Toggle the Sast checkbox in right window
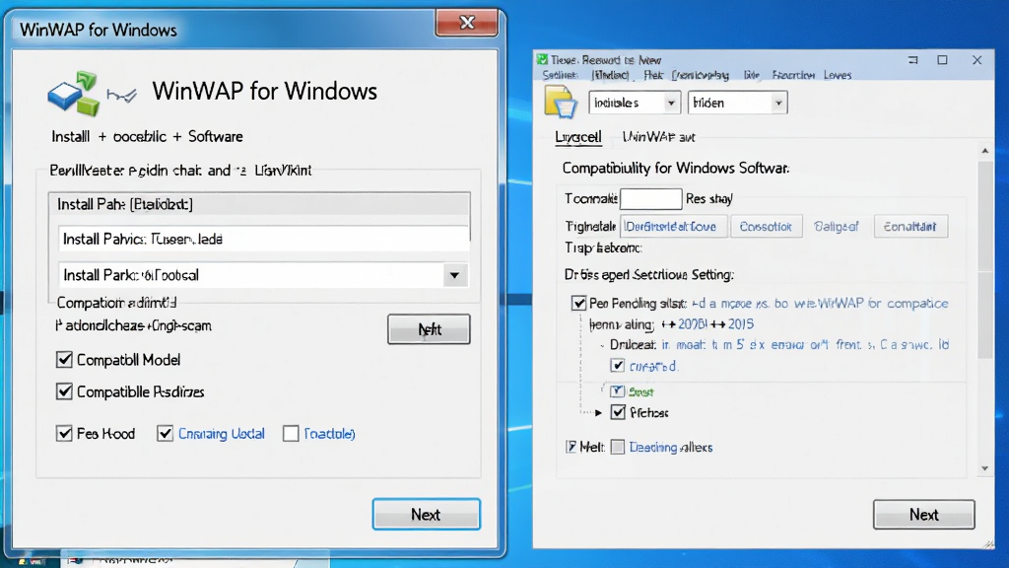This screenshot has height=568, width=1009. [617, 390]
